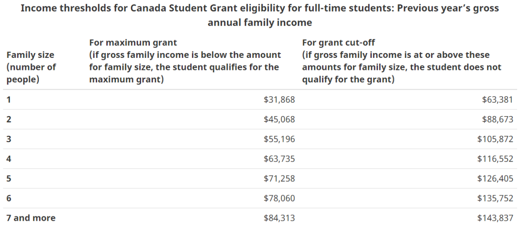Select the $88,673 cut-off value
The image size is (522, 228).
[x=497, y=120]
